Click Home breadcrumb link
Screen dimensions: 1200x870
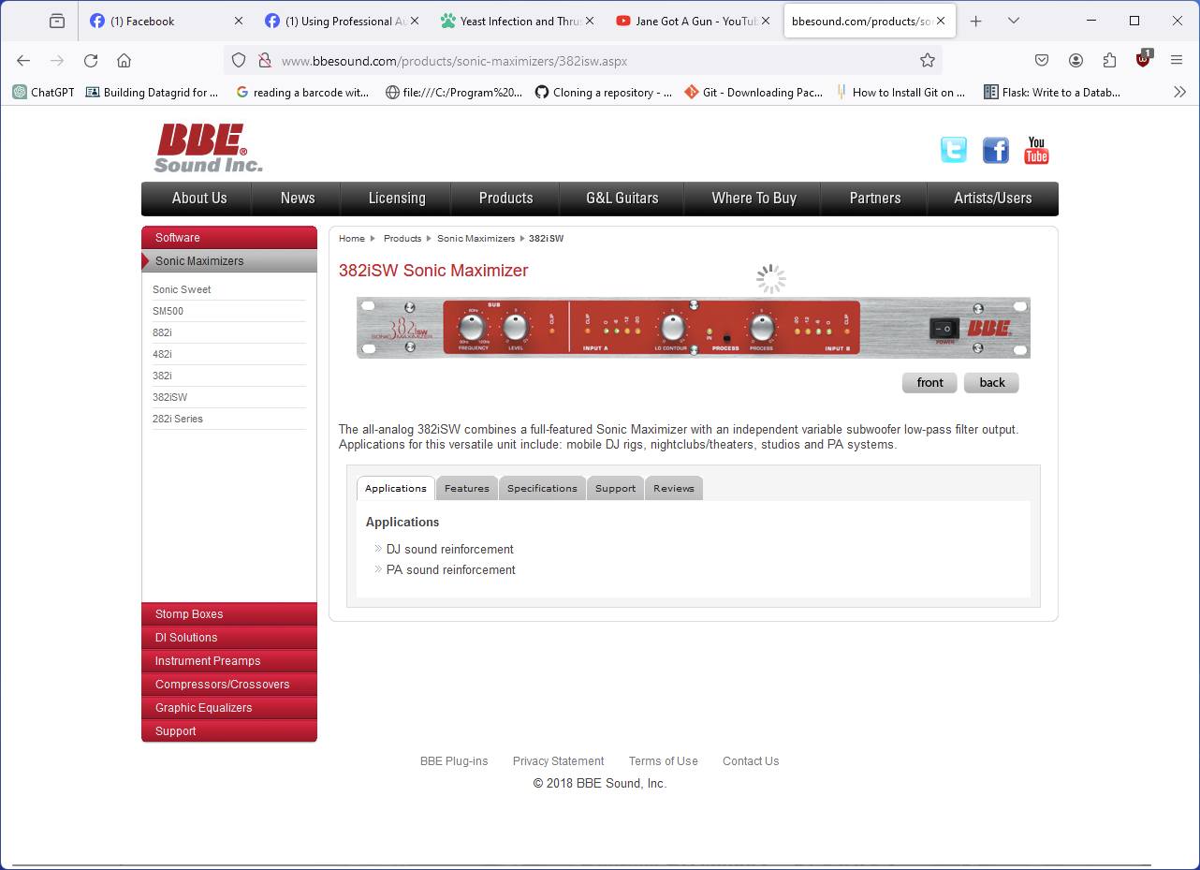point(352,238)
